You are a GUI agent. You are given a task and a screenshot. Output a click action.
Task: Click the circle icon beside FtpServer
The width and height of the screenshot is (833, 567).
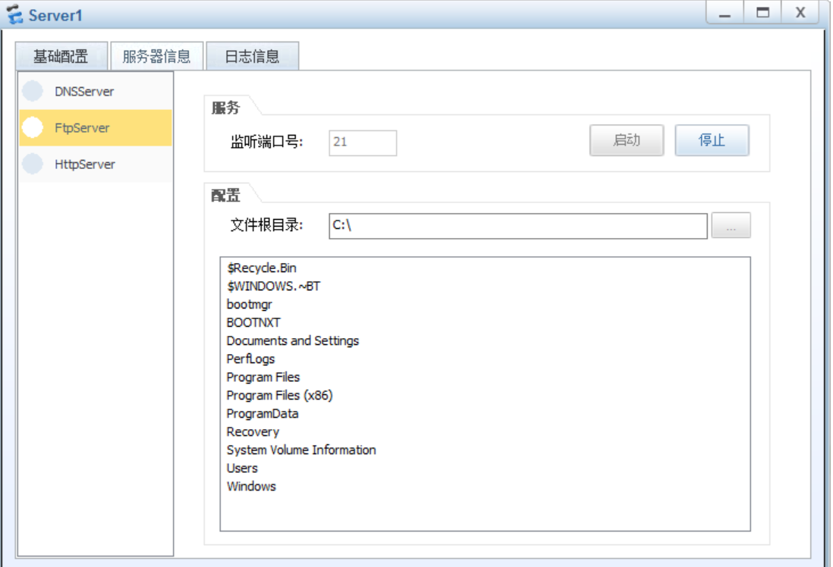[x=33, y=128]
